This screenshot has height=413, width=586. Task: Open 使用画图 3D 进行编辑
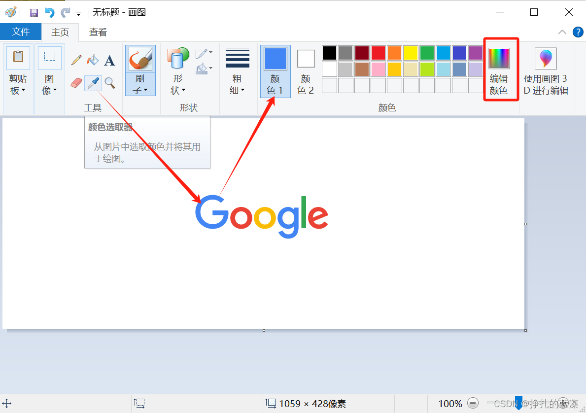coord(546,71)
